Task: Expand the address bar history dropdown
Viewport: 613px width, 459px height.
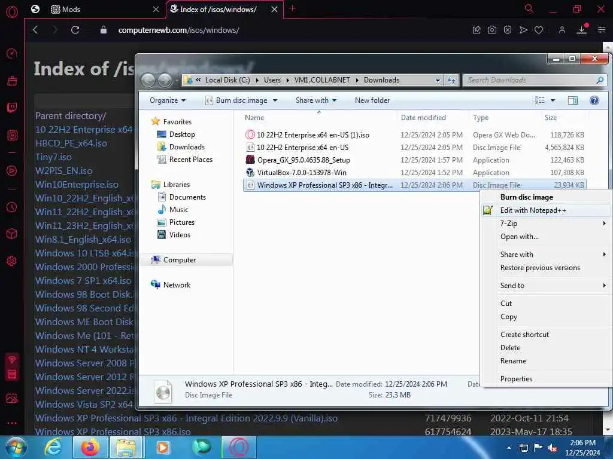Action: pyautogui.click(x=438, y=80)
